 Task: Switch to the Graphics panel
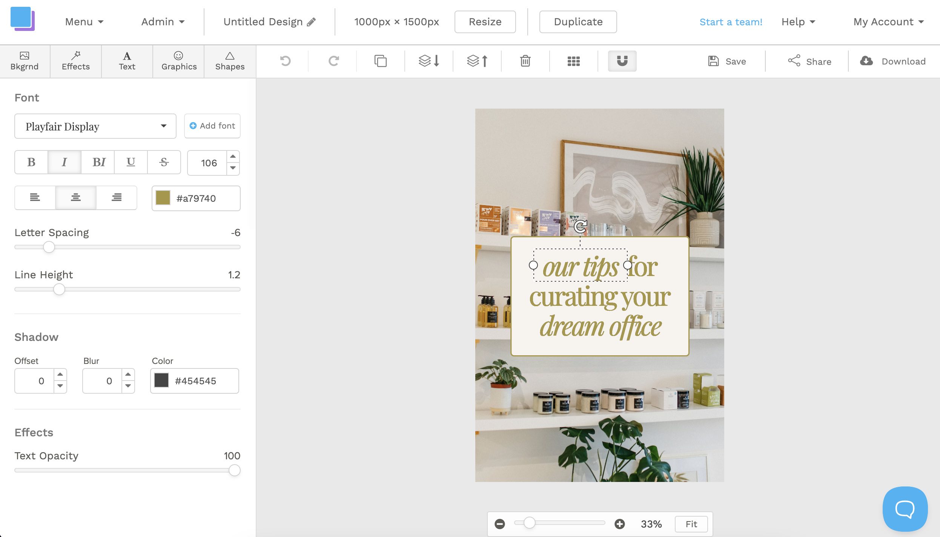click(178, 61)
